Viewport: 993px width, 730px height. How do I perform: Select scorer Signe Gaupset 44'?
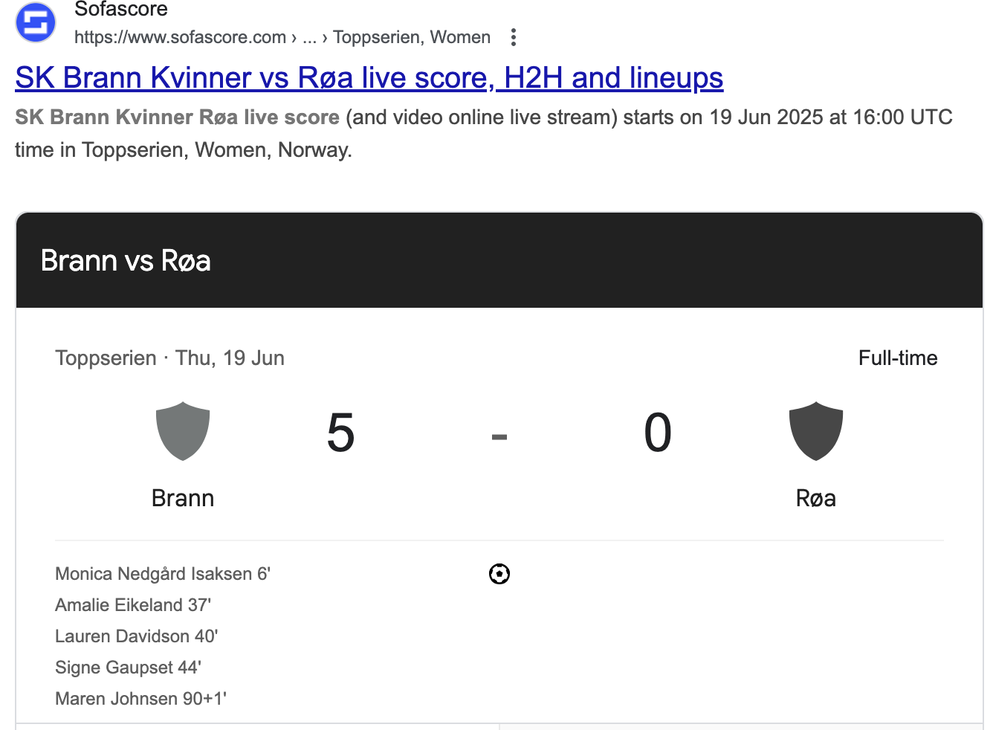pyautogui.click(x=129, y=668)
